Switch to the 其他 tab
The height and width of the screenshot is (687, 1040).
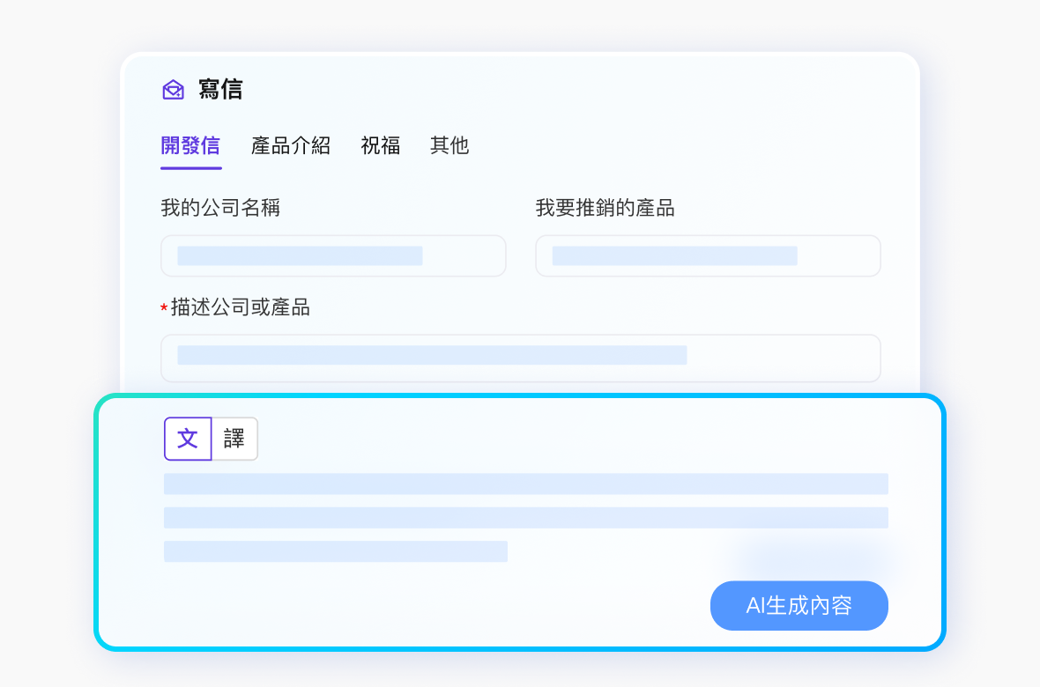point(449,145)
